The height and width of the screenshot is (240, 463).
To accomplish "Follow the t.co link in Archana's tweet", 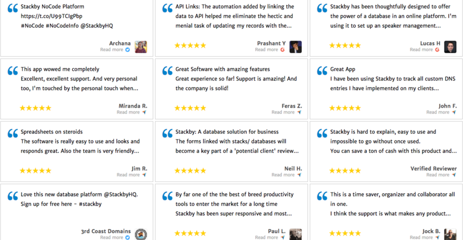I will 51,16.
